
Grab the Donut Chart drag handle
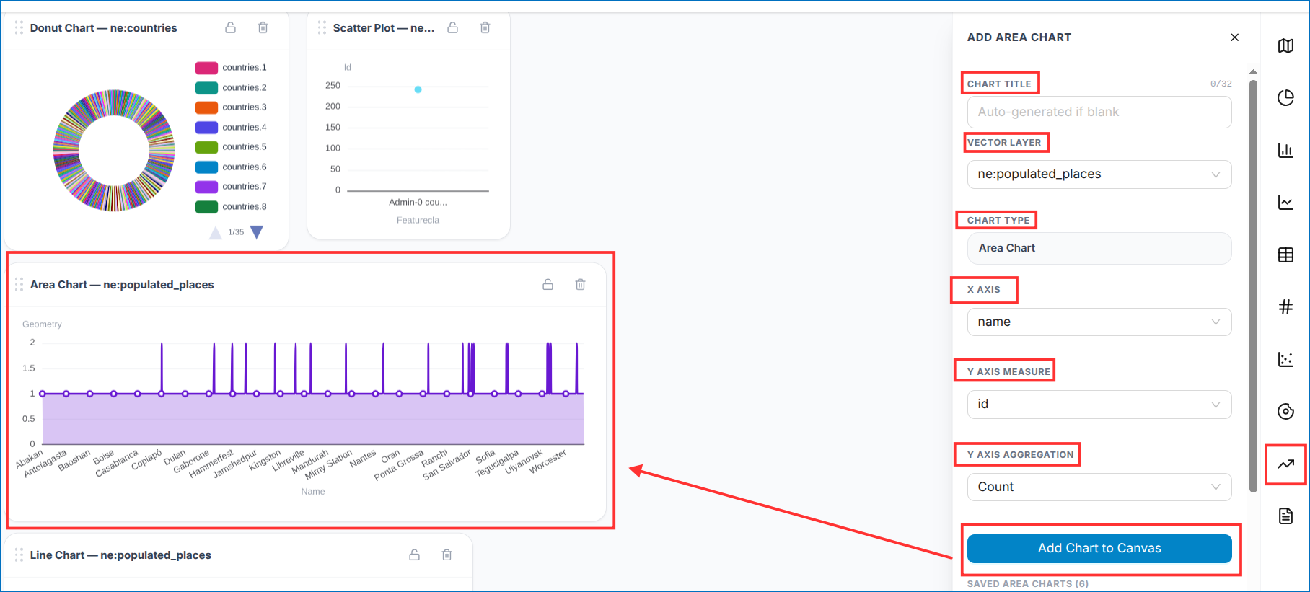coord(19,27)
